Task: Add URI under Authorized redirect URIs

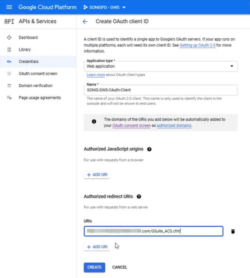Action: coord(97,247)
